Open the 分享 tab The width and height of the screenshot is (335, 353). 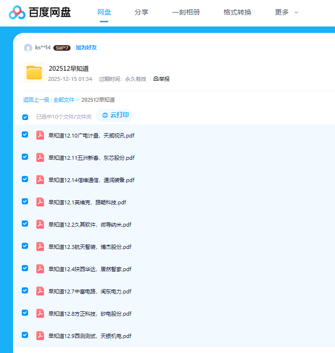click(141, 12)
